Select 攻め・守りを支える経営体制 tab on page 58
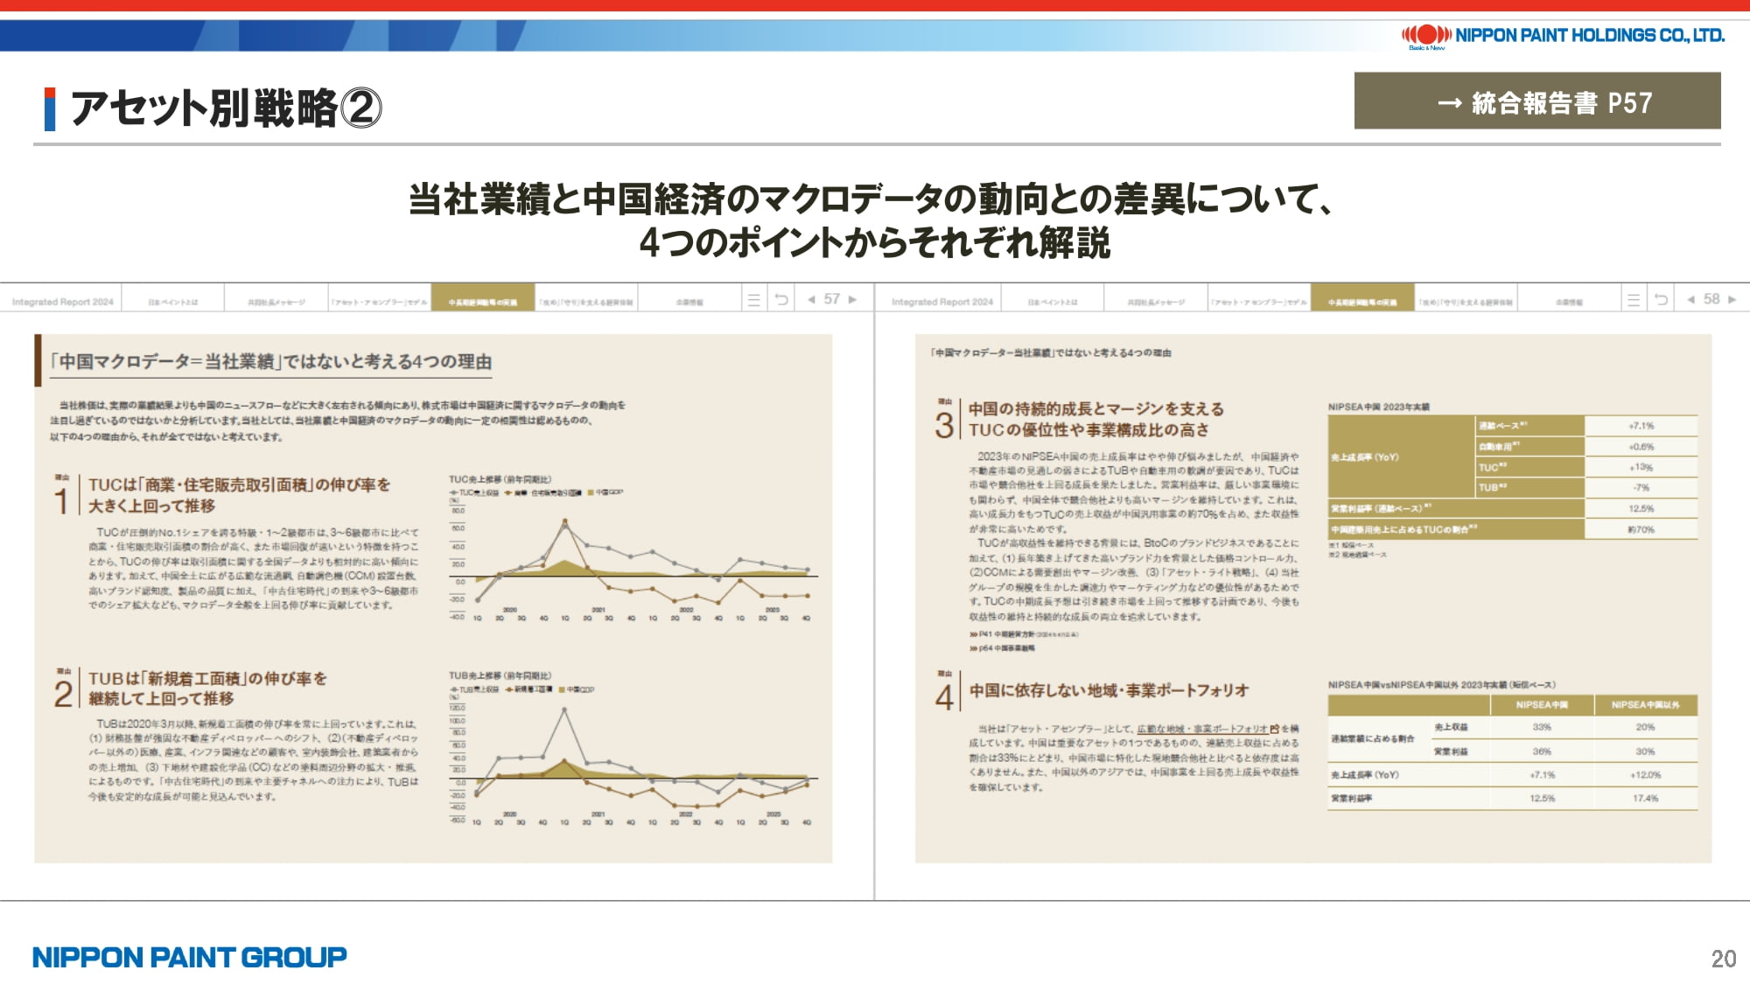This screenshot has width=1750, height=984. tap(1466, 302)
